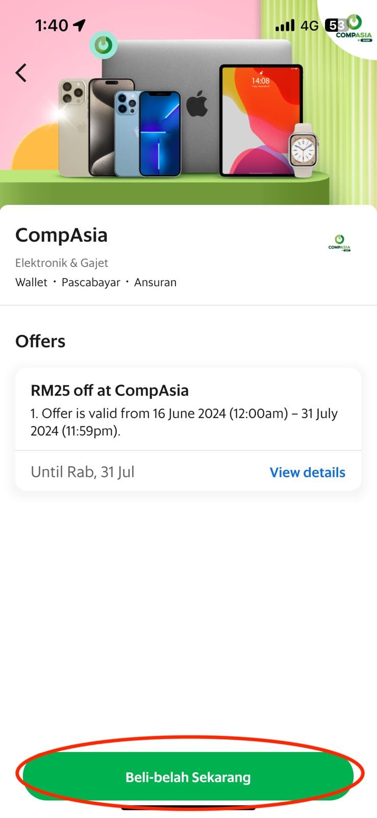This screenshot has width=377, height=818.
Task: Click the small CompAsia merchant logo
Action: pyautogui.click(x=339, y=243)
